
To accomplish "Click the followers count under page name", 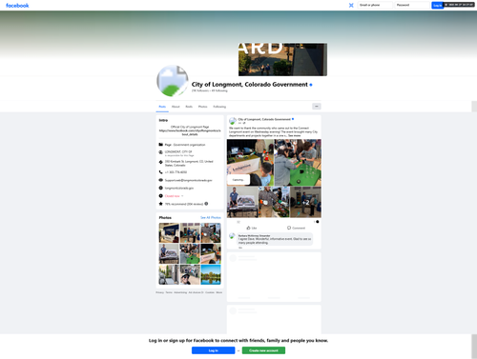I will coord(200,90).
